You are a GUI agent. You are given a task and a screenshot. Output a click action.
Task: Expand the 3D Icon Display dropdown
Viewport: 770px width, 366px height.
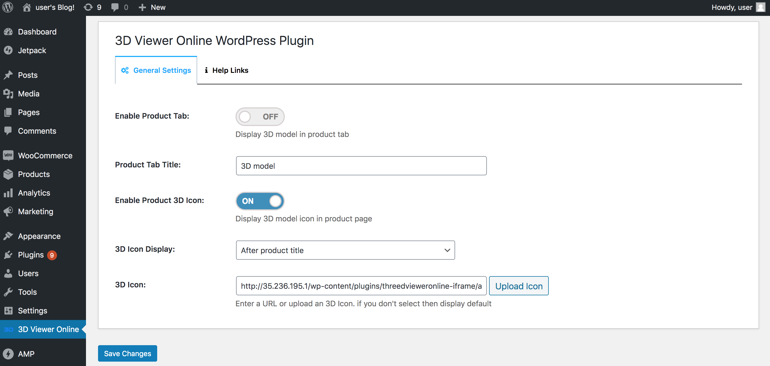(x=345, y=250)
